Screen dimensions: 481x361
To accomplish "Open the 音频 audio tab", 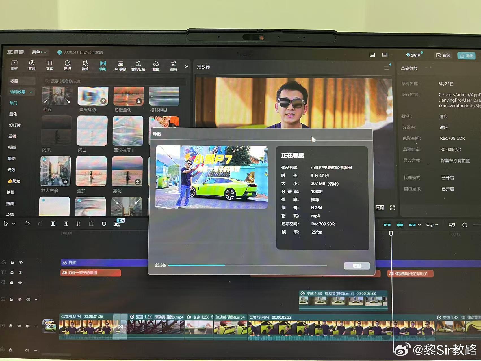I will pos(32,65).
